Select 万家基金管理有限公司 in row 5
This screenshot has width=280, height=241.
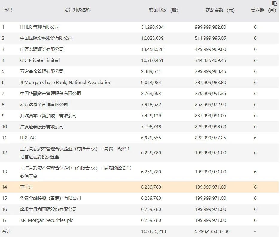42,71
